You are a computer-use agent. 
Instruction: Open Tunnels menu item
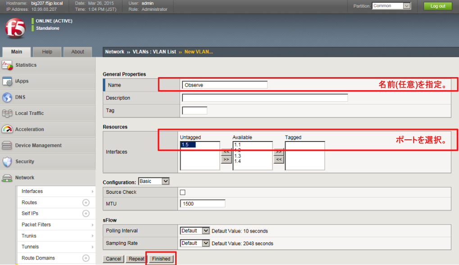[x=30, y=247]
